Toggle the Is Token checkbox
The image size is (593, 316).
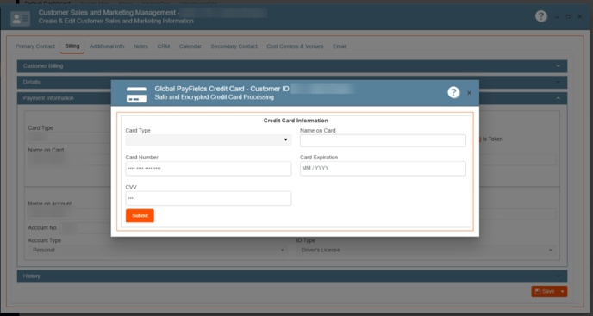479,139
